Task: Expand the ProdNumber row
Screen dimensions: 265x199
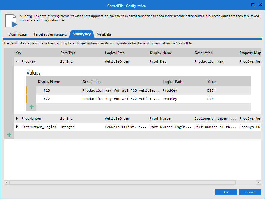Action: click(17, 118)
